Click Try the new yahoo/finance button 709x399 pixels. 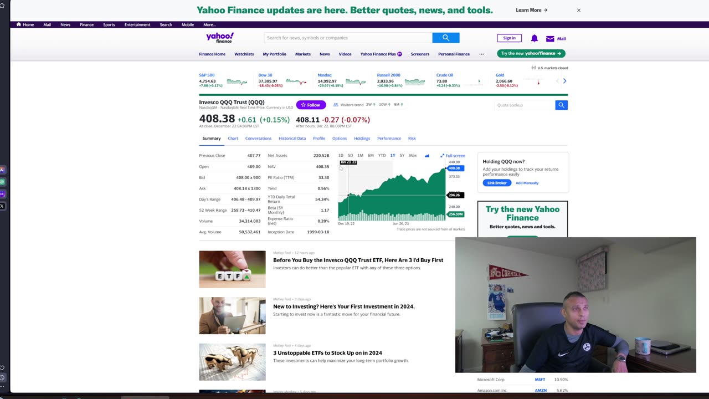pos(531,53)
